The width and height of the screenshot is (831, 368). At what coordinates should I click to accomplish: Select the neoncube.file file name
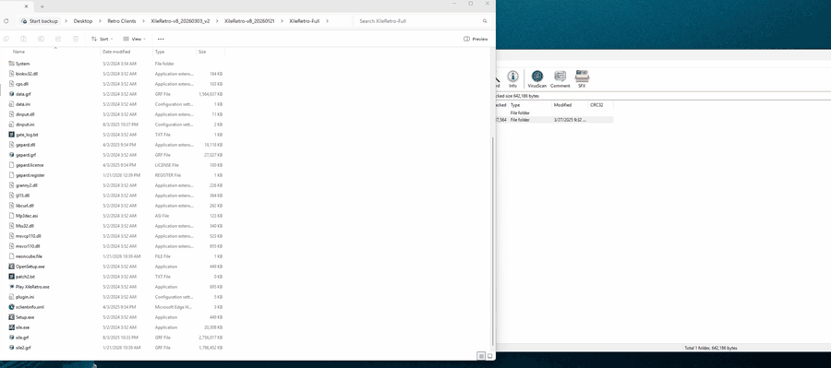point(29,256)
